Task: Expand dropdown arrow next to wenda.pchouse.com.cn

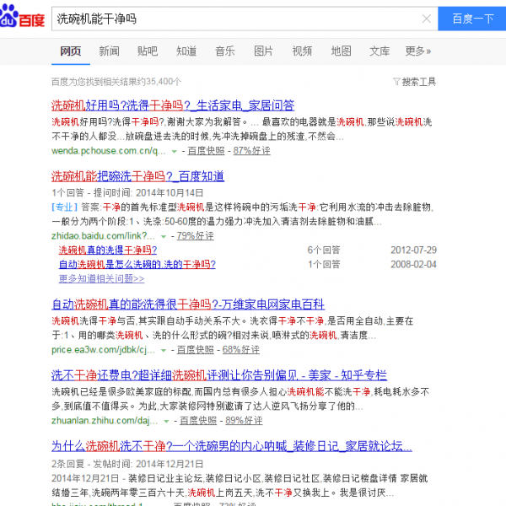Action: pos(174,151)
